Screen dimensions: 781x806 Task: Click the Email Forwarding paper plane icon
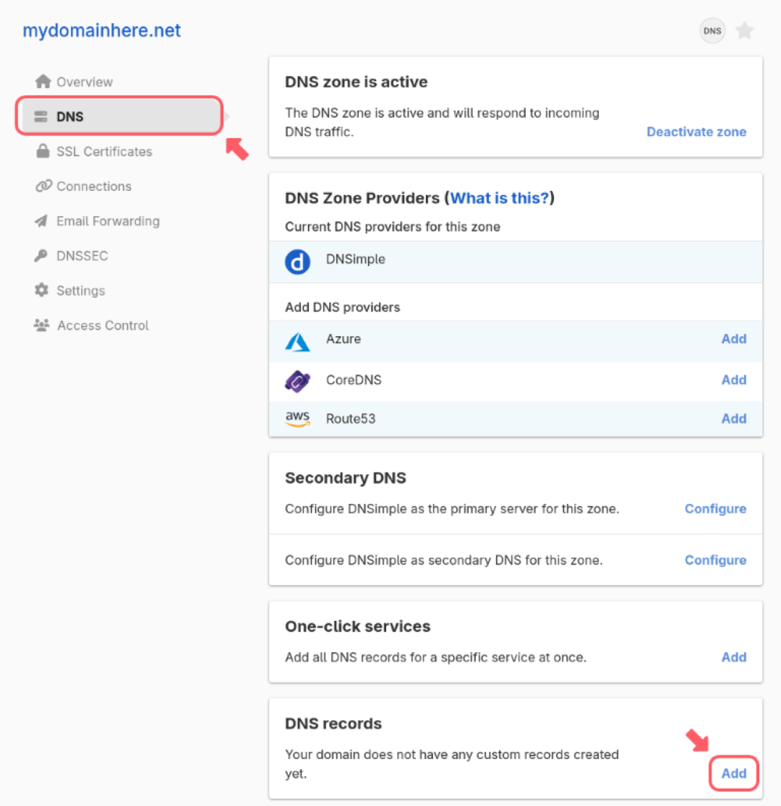[x=42, y=220]
